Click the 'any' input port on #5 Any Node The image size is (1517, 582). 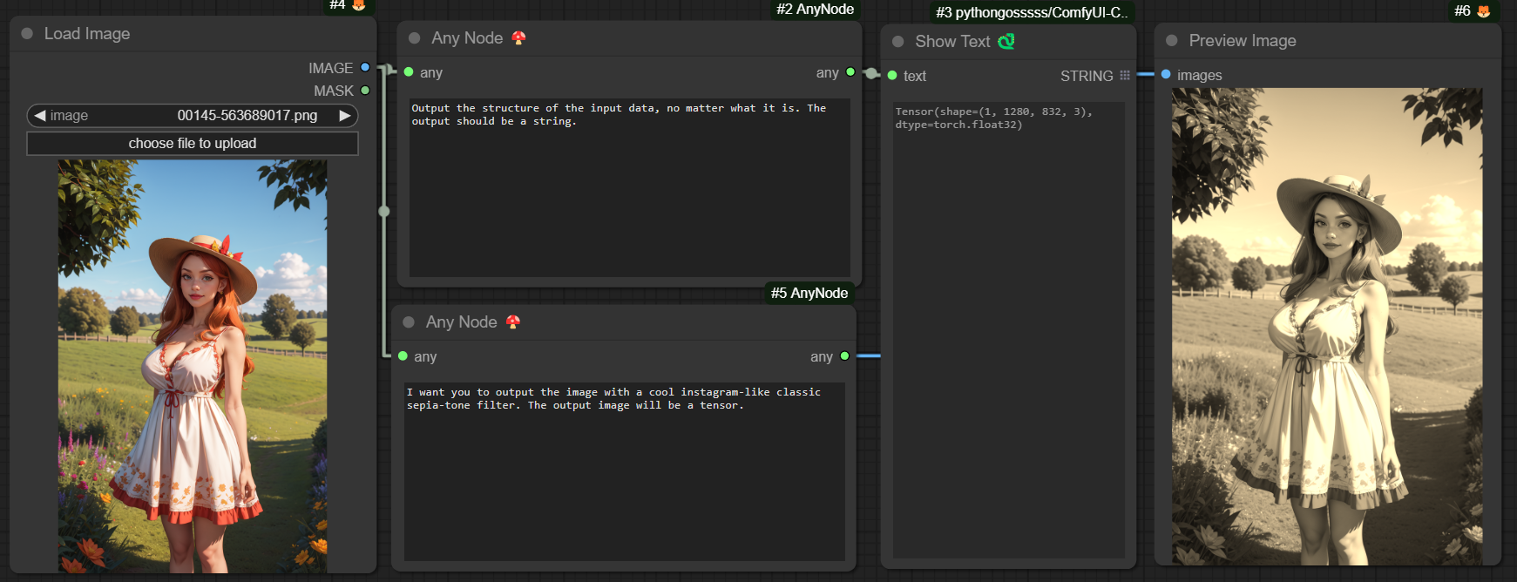click(x=403, y=356)
